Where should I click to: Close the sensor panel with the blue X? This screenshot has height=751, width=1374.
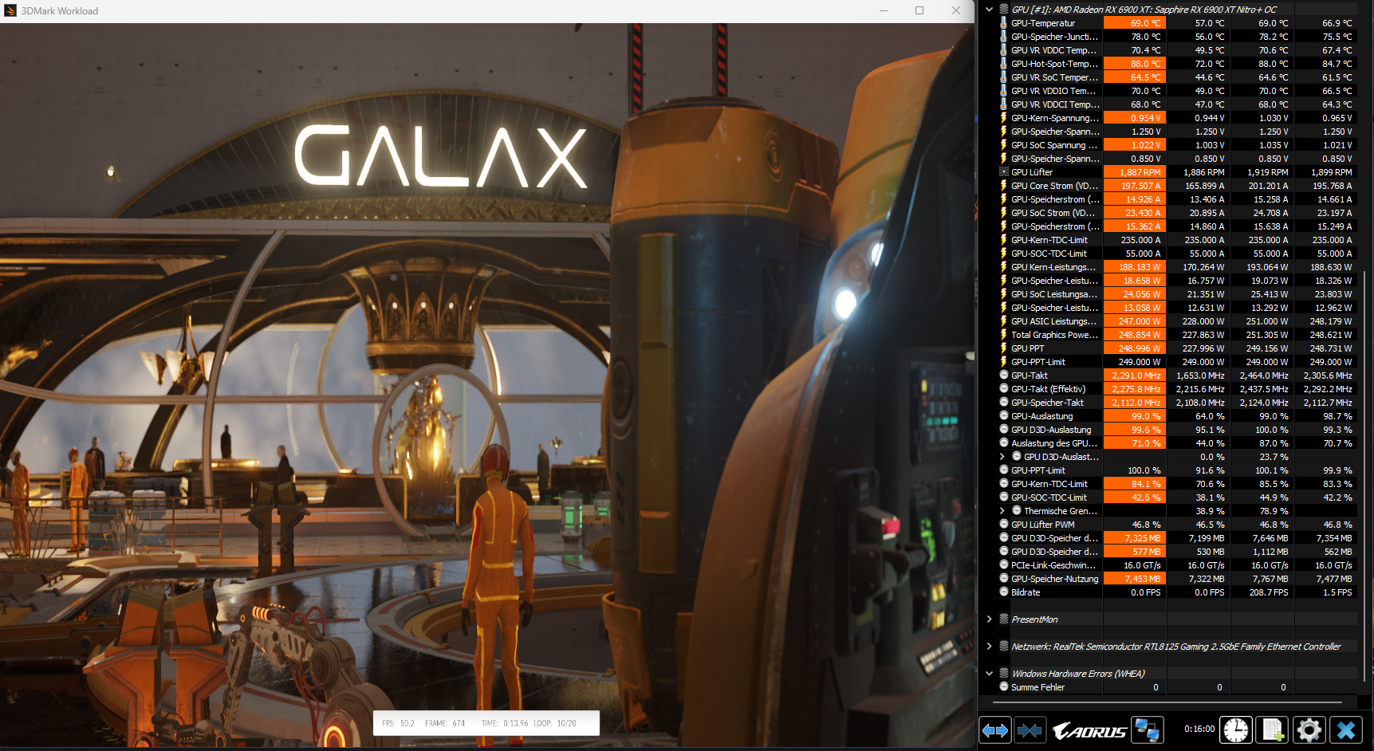click(1346, 729)
